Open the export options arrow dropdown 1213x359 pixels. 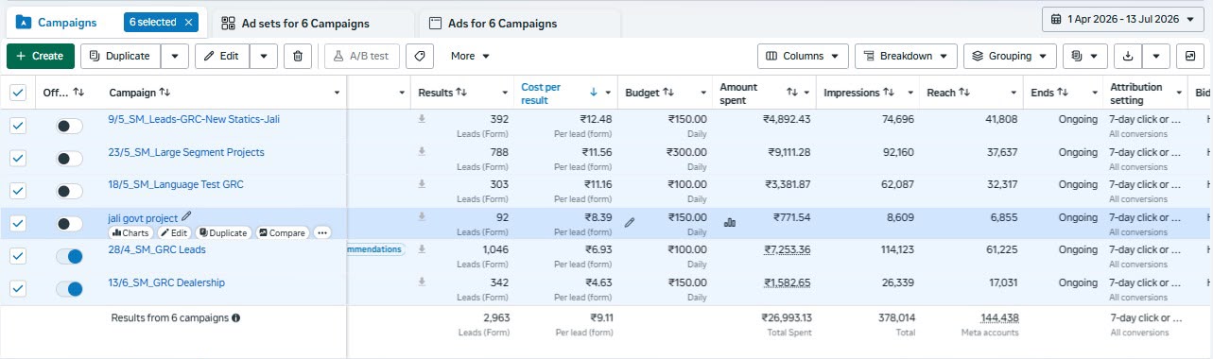(1156, 56)
